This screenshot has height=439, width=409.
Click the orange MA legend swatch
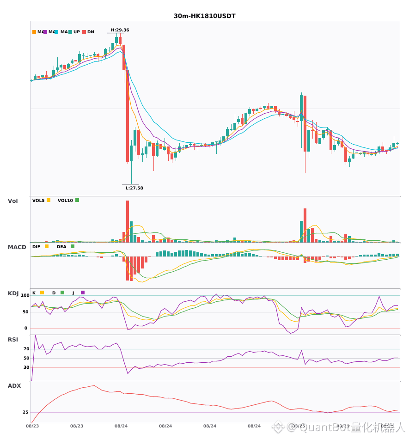pyautogui.click(x=34, y=32)
